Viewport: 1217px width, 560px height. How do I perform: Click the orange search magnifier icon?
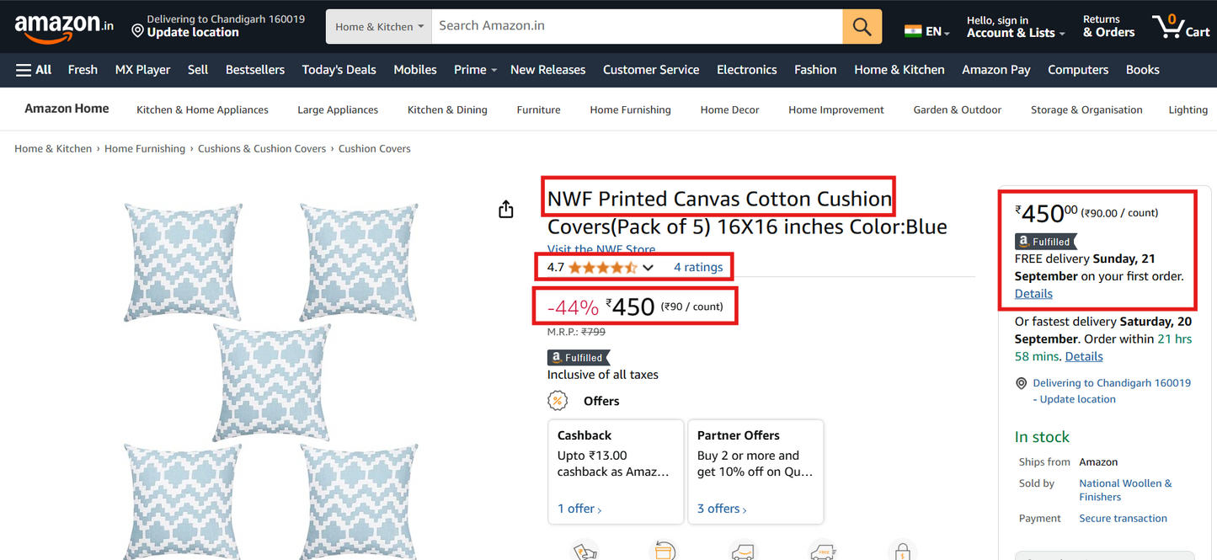[x=862, y=26]
